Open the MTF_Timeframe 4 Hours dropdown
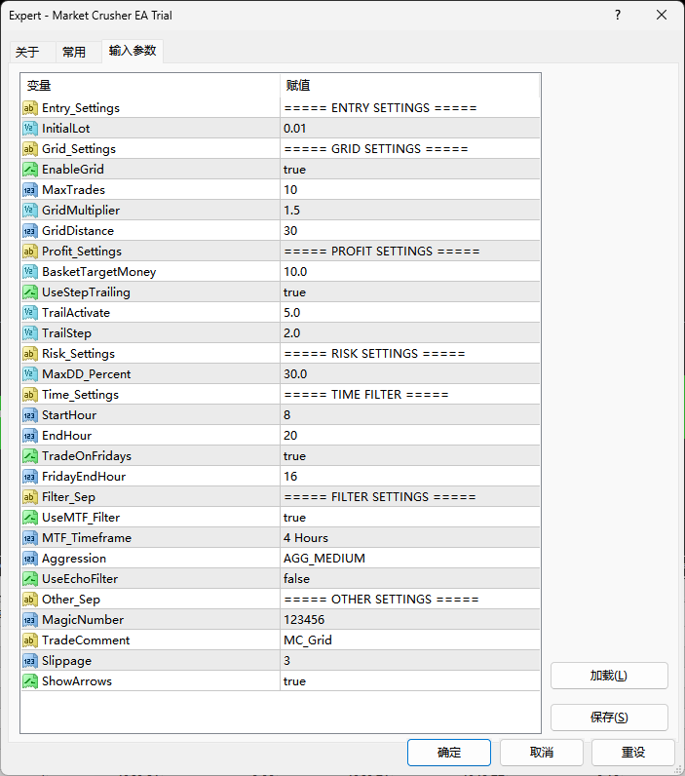Screen dimensions: 685x776 (409, 538)
